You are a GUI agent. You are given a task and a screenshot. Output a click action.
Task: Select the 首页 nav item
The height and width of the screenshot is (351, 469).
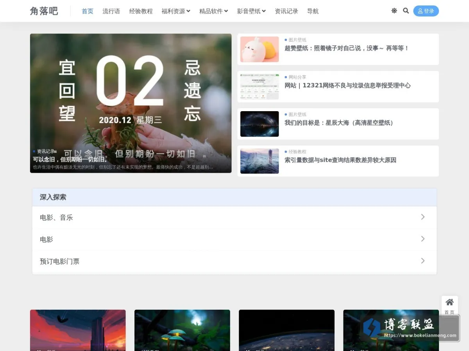(x=88, y=11)
